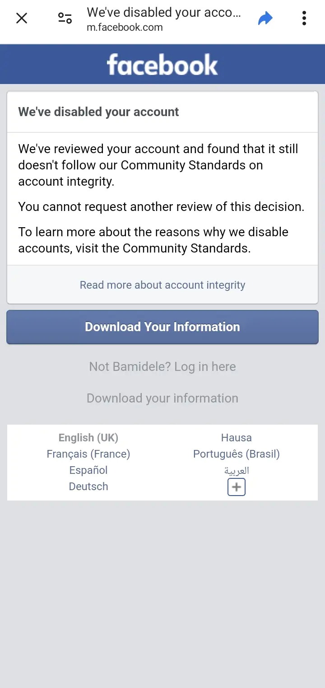Select Português (Brasil) language option
This screenshot has width=325, height=688.
point(236,454)
